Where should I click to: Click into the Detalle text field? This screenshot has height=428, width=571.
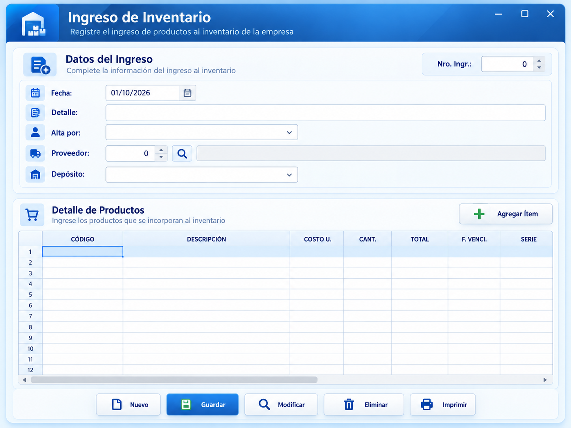tap(325, 113)
